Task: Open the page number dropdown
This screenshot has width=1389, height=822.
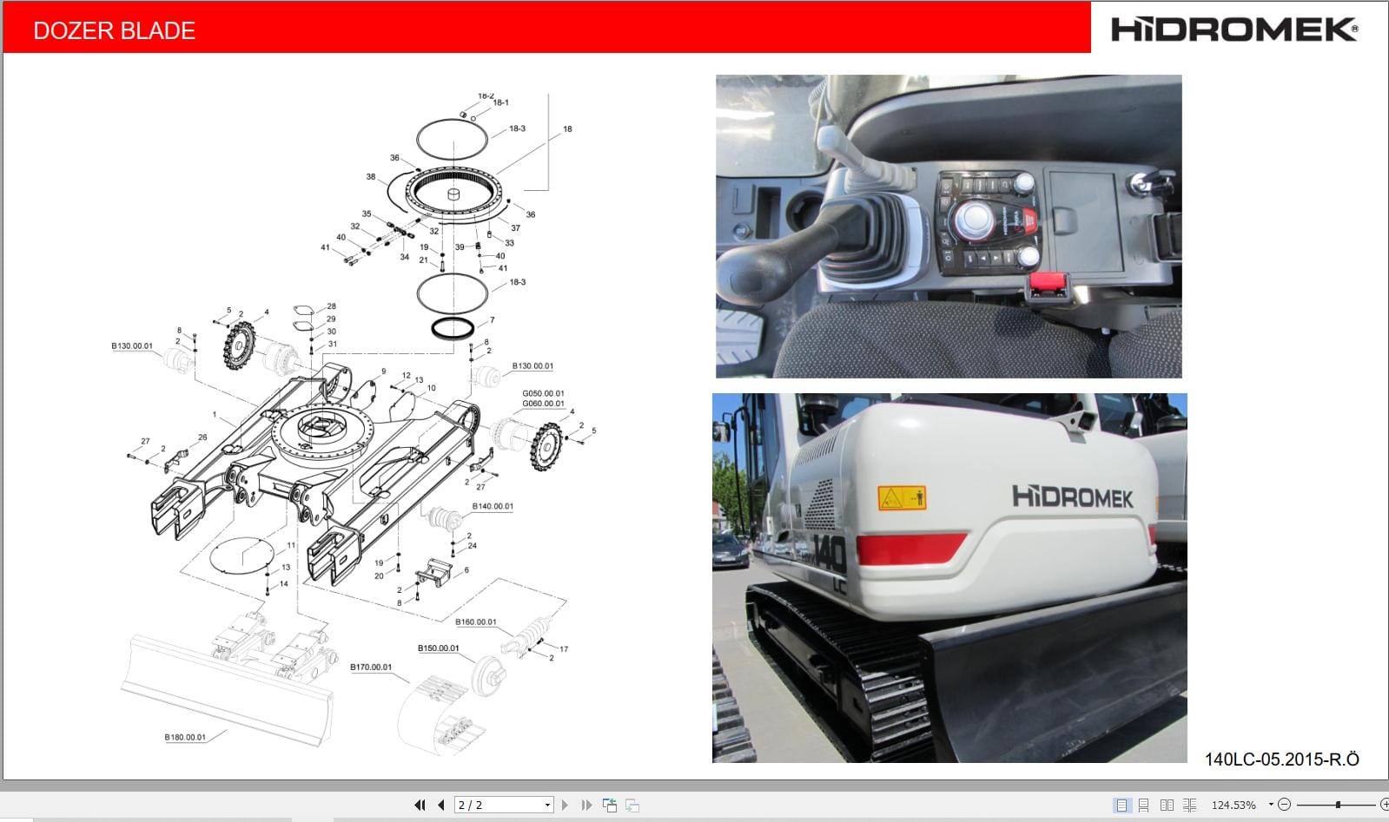Action: [x=547, y=806]
